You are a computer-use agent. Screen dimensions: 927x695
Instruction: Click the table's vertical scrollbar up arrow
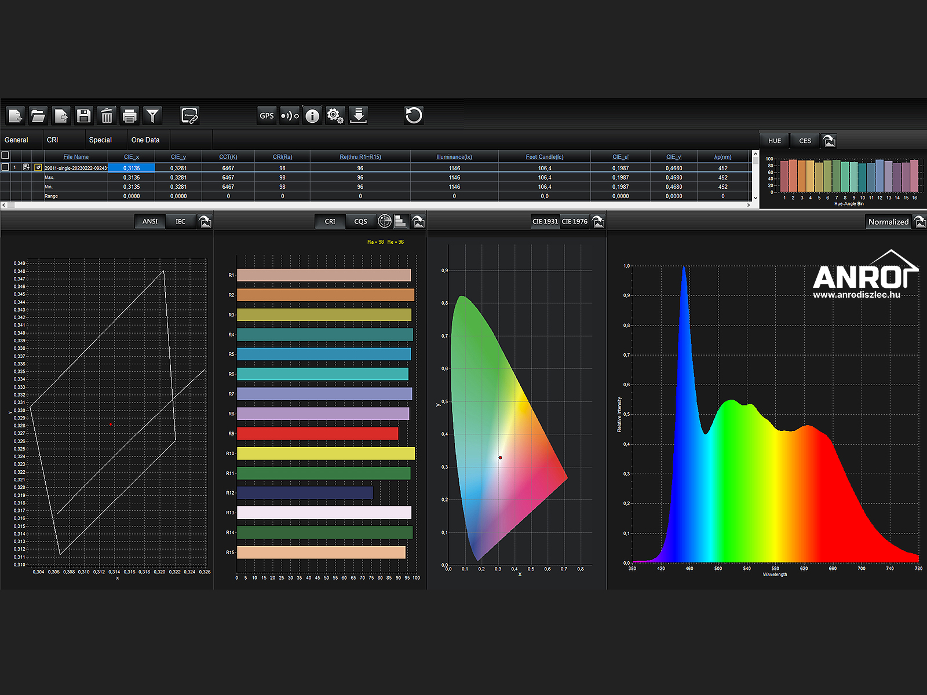(x=755, y=155)
